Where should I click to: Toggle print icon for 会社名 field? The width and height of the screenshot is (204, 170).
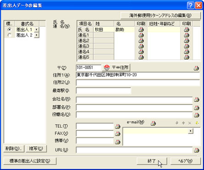point(197,100)
